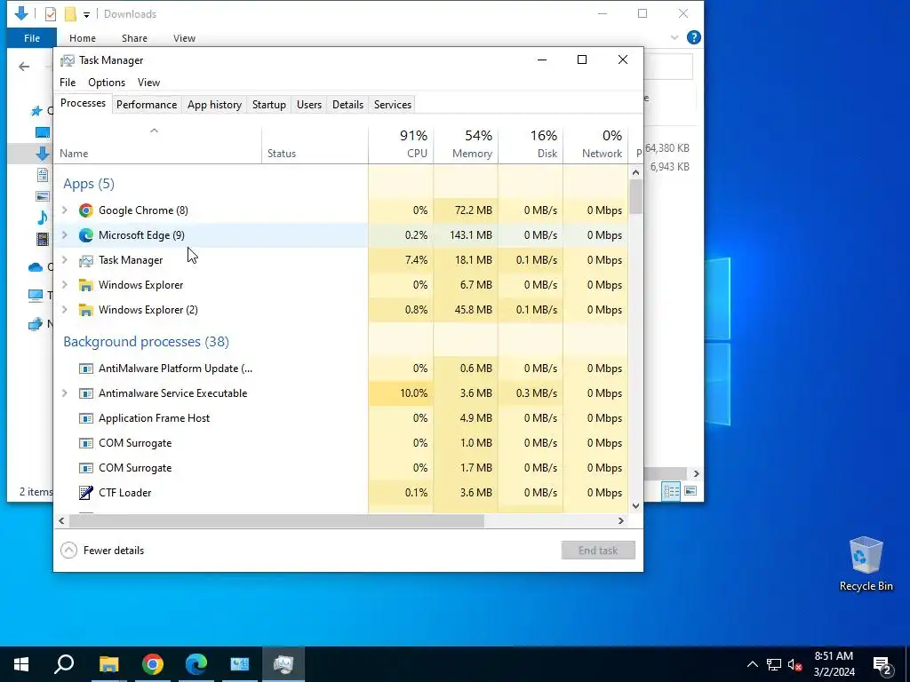The width and height of the screenshot is (910, 682).
Task: Sort by the Name column header
Action: click(157, 144)
